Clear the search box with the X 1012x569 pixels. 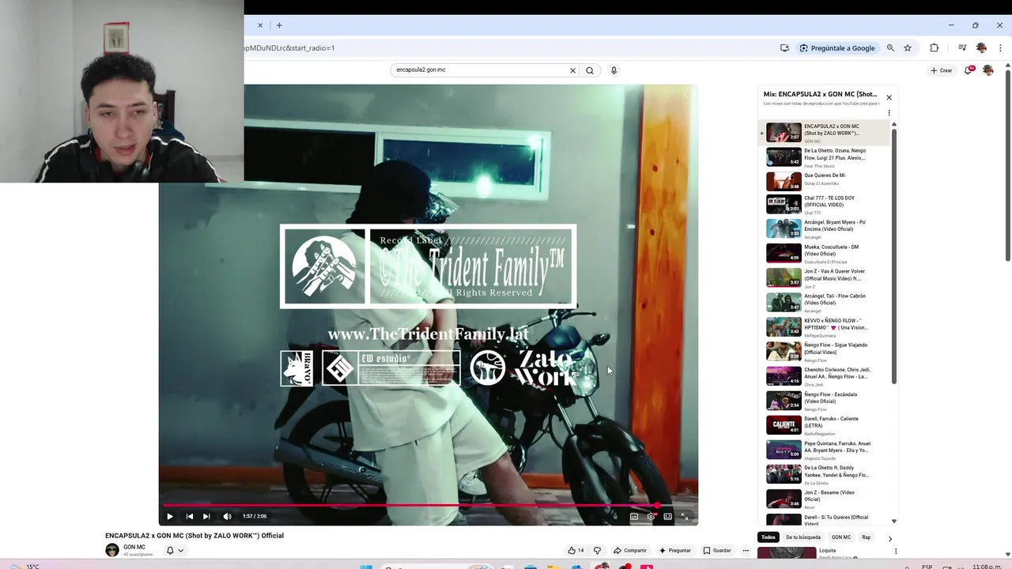[573, 70]
